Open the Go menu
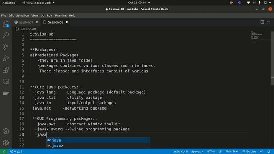 (42, 15)
